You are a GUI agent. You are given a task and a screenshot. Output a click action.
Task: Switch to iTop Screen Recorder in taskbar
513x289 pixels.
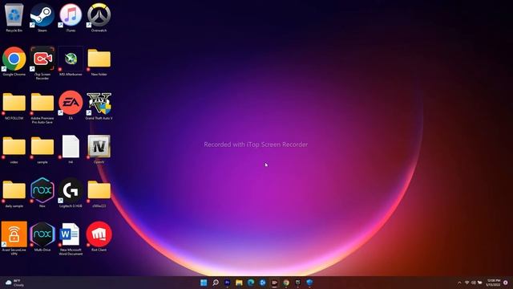tap(274, 283)
